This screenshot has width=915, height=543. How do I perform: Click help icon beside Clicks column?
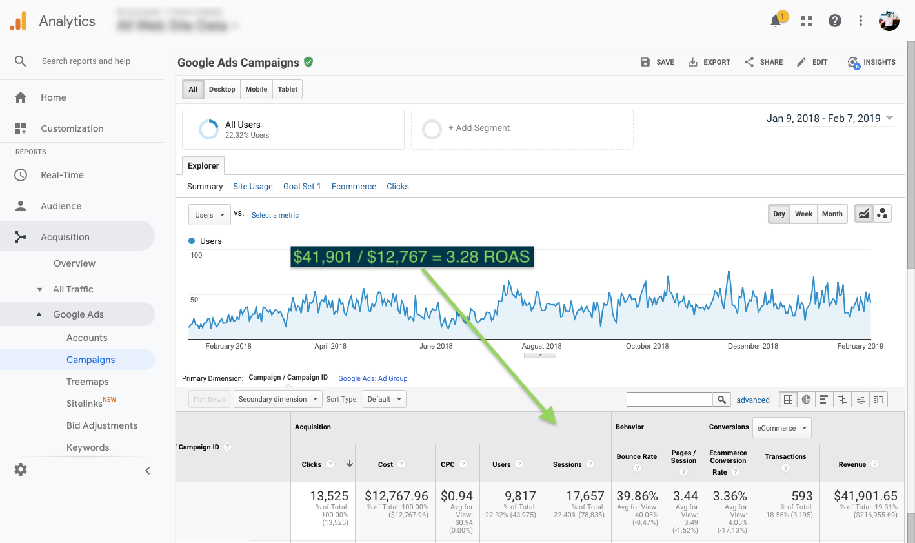click(x=330, y=464)
